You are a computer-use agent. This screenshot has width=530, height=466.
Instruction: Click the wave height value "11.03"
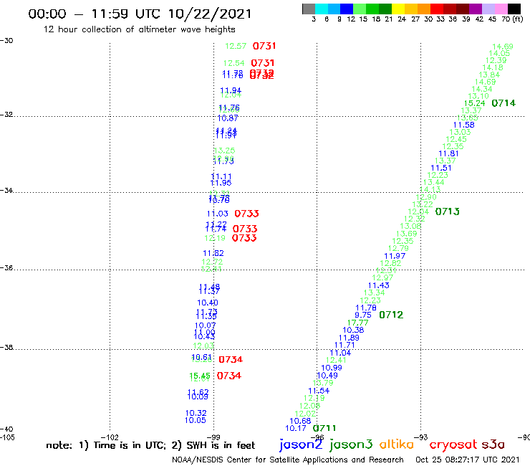coord(218,214)
